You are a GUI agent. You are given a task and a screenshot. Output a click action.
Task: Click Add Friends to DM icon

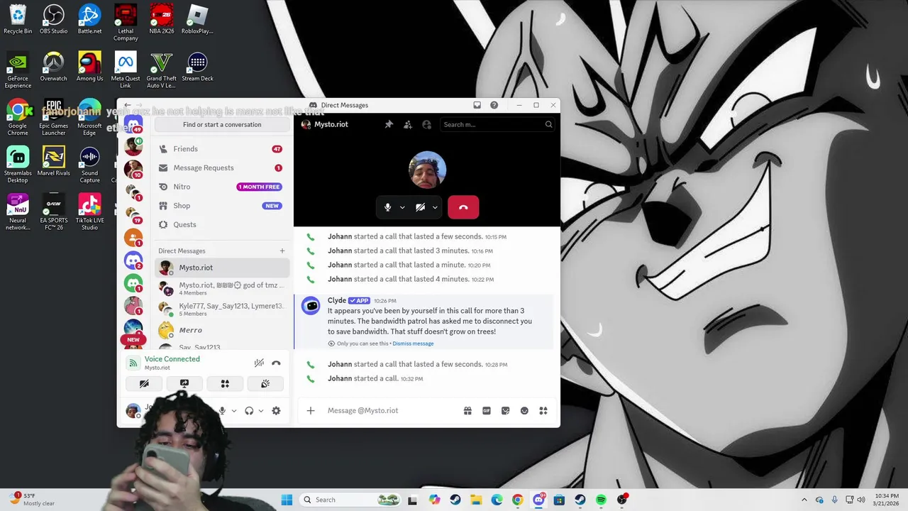click(408, 124)
